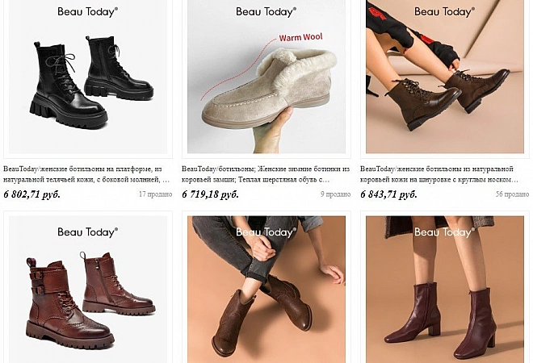Click the 17 продано sold count
The width and height of the screenshot is (533, 363).
tap(155, 194)
